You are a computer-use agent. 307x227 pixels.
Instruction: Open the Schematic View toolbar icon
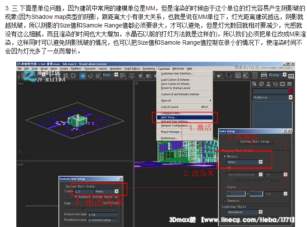click(x=246, y=76)
